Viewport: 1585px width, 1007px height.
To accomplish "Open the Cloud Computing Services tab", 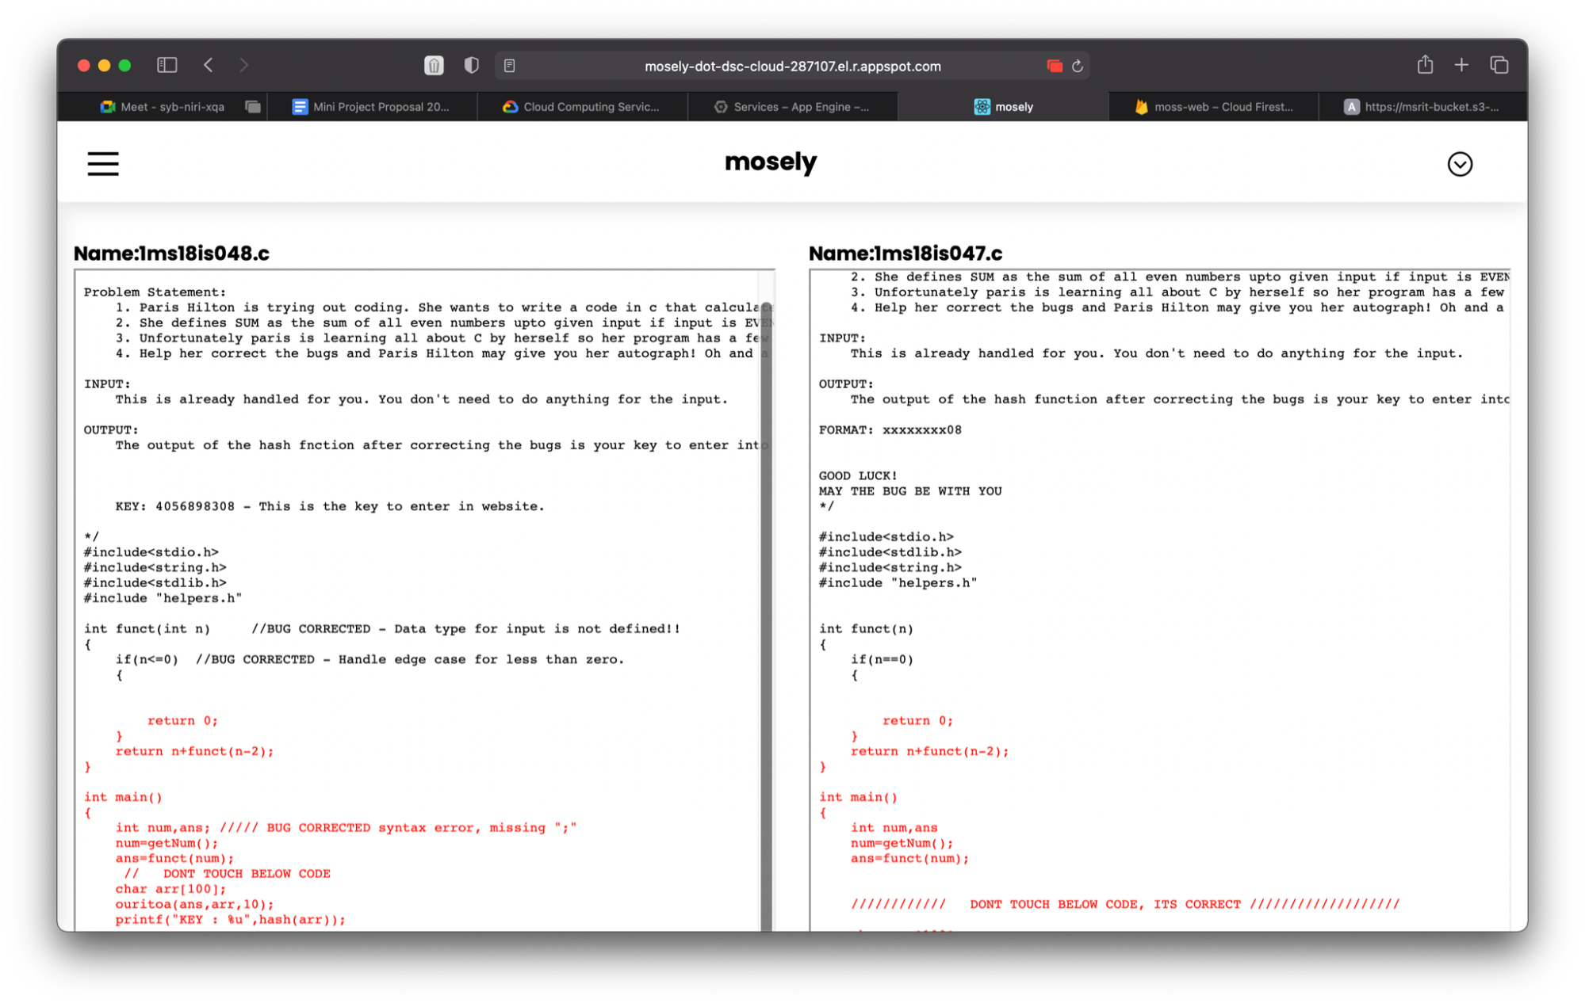I will (582, 107).
